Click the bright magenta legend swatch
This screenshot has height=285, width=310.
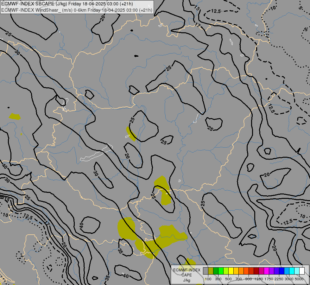266,271
